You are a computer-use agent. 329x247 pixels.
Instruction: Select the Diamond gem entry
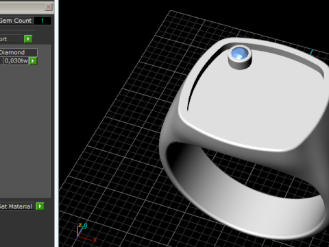click(19, 52)
